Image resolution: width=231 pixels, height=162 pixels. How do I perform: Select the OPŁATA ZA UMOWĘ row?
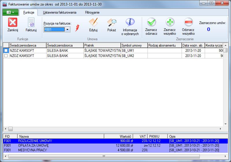pos(115,146)
